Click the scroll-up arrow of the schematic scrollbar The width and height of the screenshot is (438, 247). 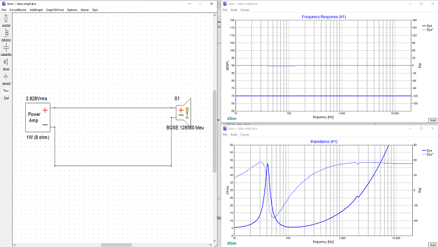(215, 15)
